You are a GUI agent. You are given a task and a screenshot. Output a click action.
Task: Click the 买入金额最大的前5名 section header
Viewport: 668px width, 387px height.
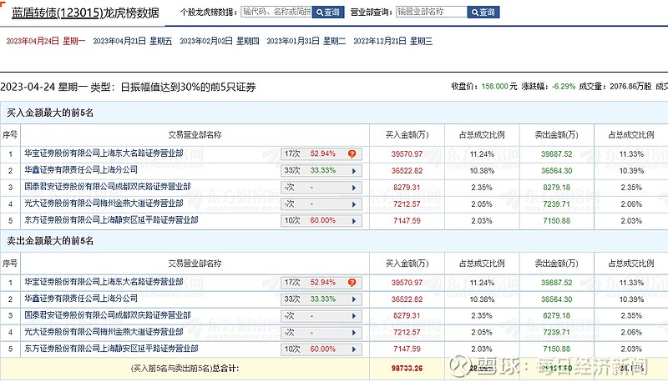(50, 113)
